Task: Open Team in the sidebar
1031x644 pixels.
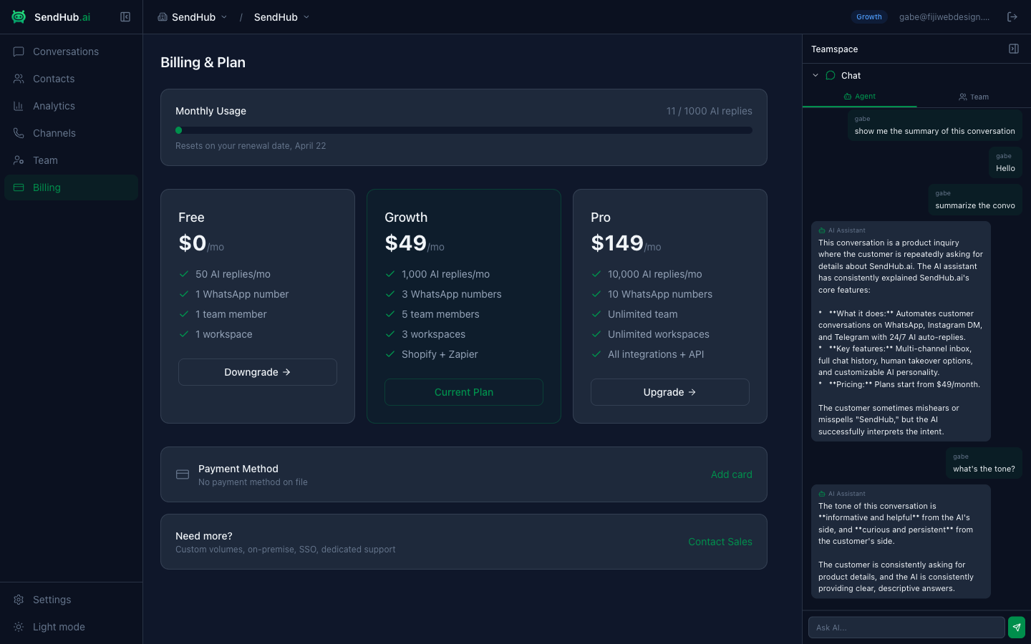Action: (71, 160)
